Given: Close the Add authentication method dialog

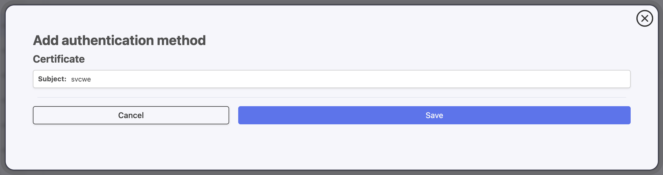Looking at the screenshot, I should (644, 18).
